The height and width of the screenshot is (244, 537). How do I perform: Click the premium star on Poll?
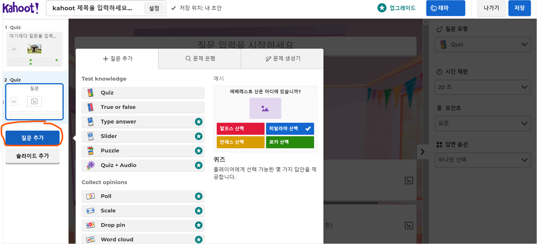click(x=199, y=196)
